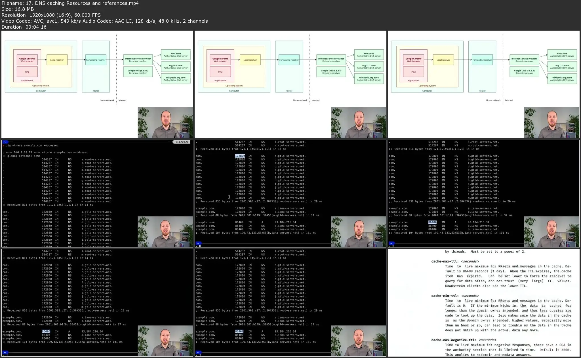Click the Root zone authoritative DNS server box

click(x=175, y=54)
